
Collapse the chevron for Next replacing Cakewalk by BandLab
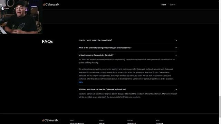(176, 55)
